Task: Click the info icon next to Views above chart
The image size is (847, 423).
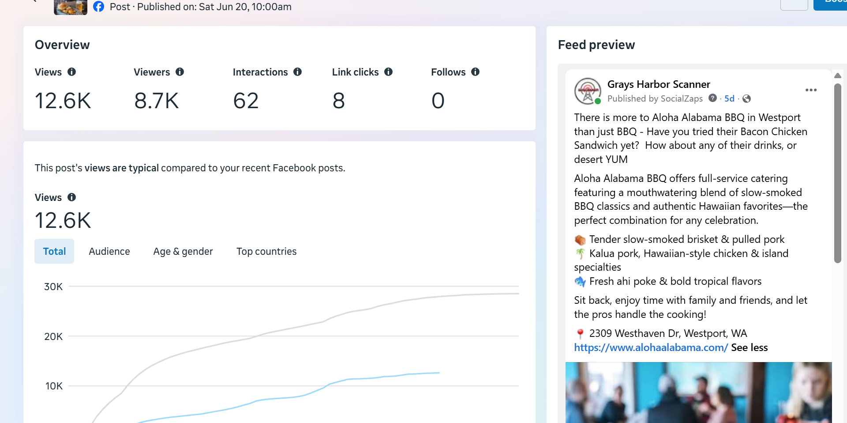Action: (71, 197)
